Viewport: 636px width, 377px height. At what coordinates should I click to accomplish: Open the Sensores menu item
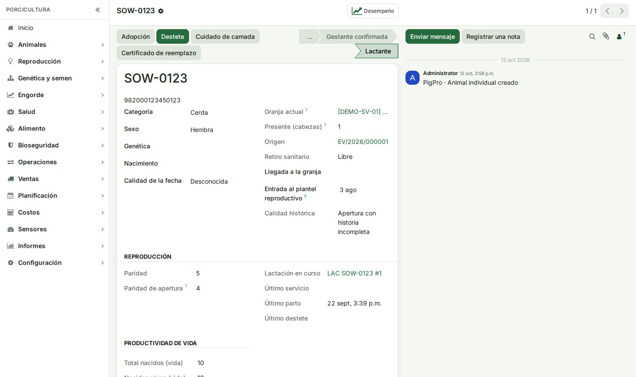pos(55,229)
